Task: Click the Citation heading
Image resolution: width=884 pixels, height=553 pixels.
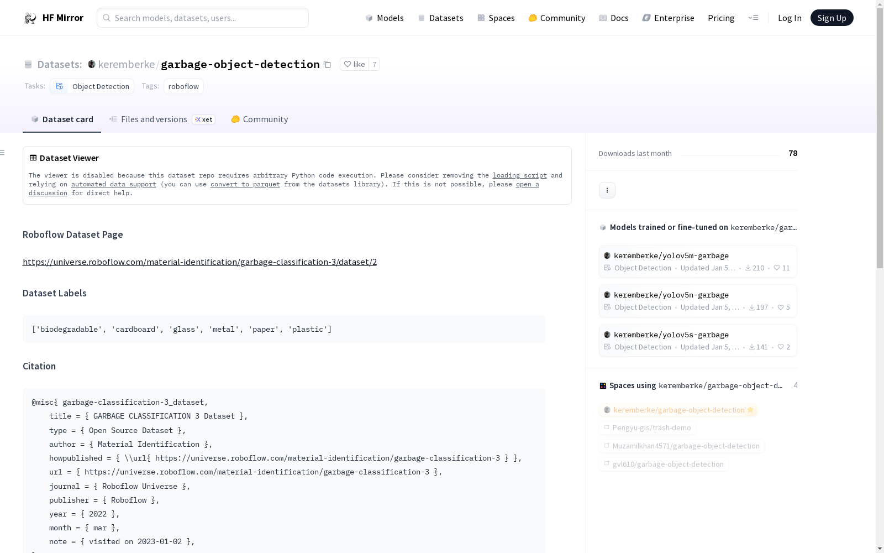Action: pos(39,366)
